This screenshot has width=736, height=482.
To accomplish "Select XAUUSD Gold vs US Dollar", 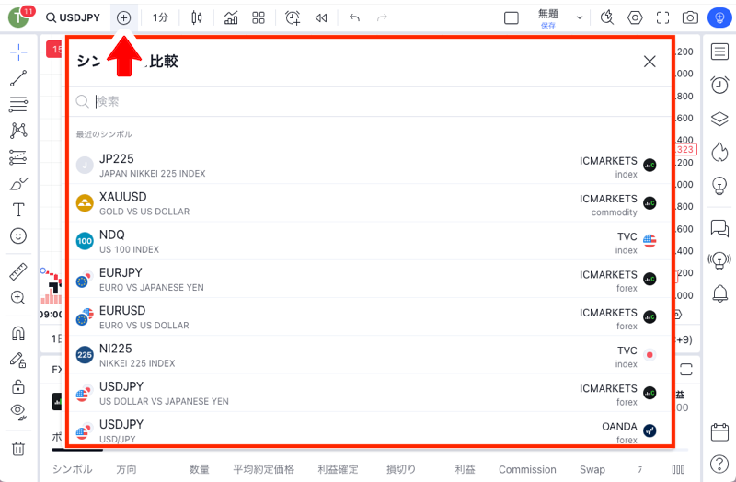I will tap(370, 203).
